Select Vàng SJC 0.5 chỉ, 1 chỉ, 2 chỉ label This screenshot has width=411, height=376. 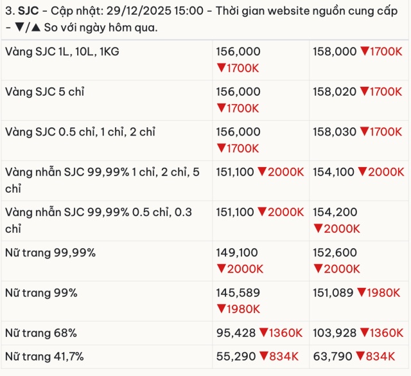[x=80, y=132]
